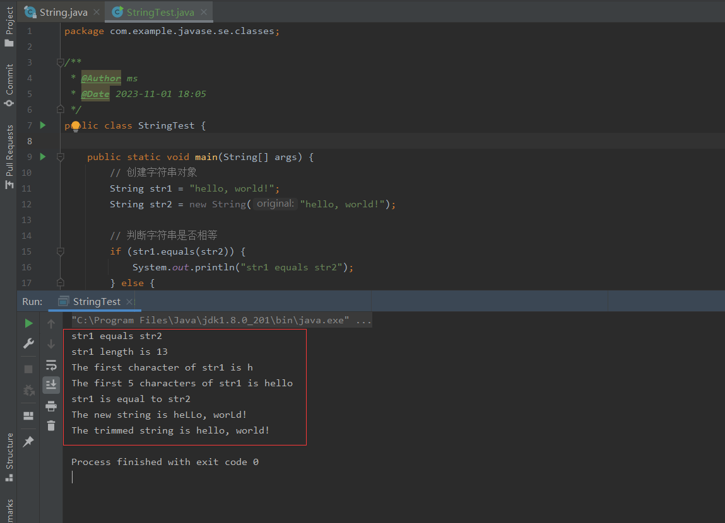Open the Project tool window
This screenshot has height=523, width=725.
point(9,26)
